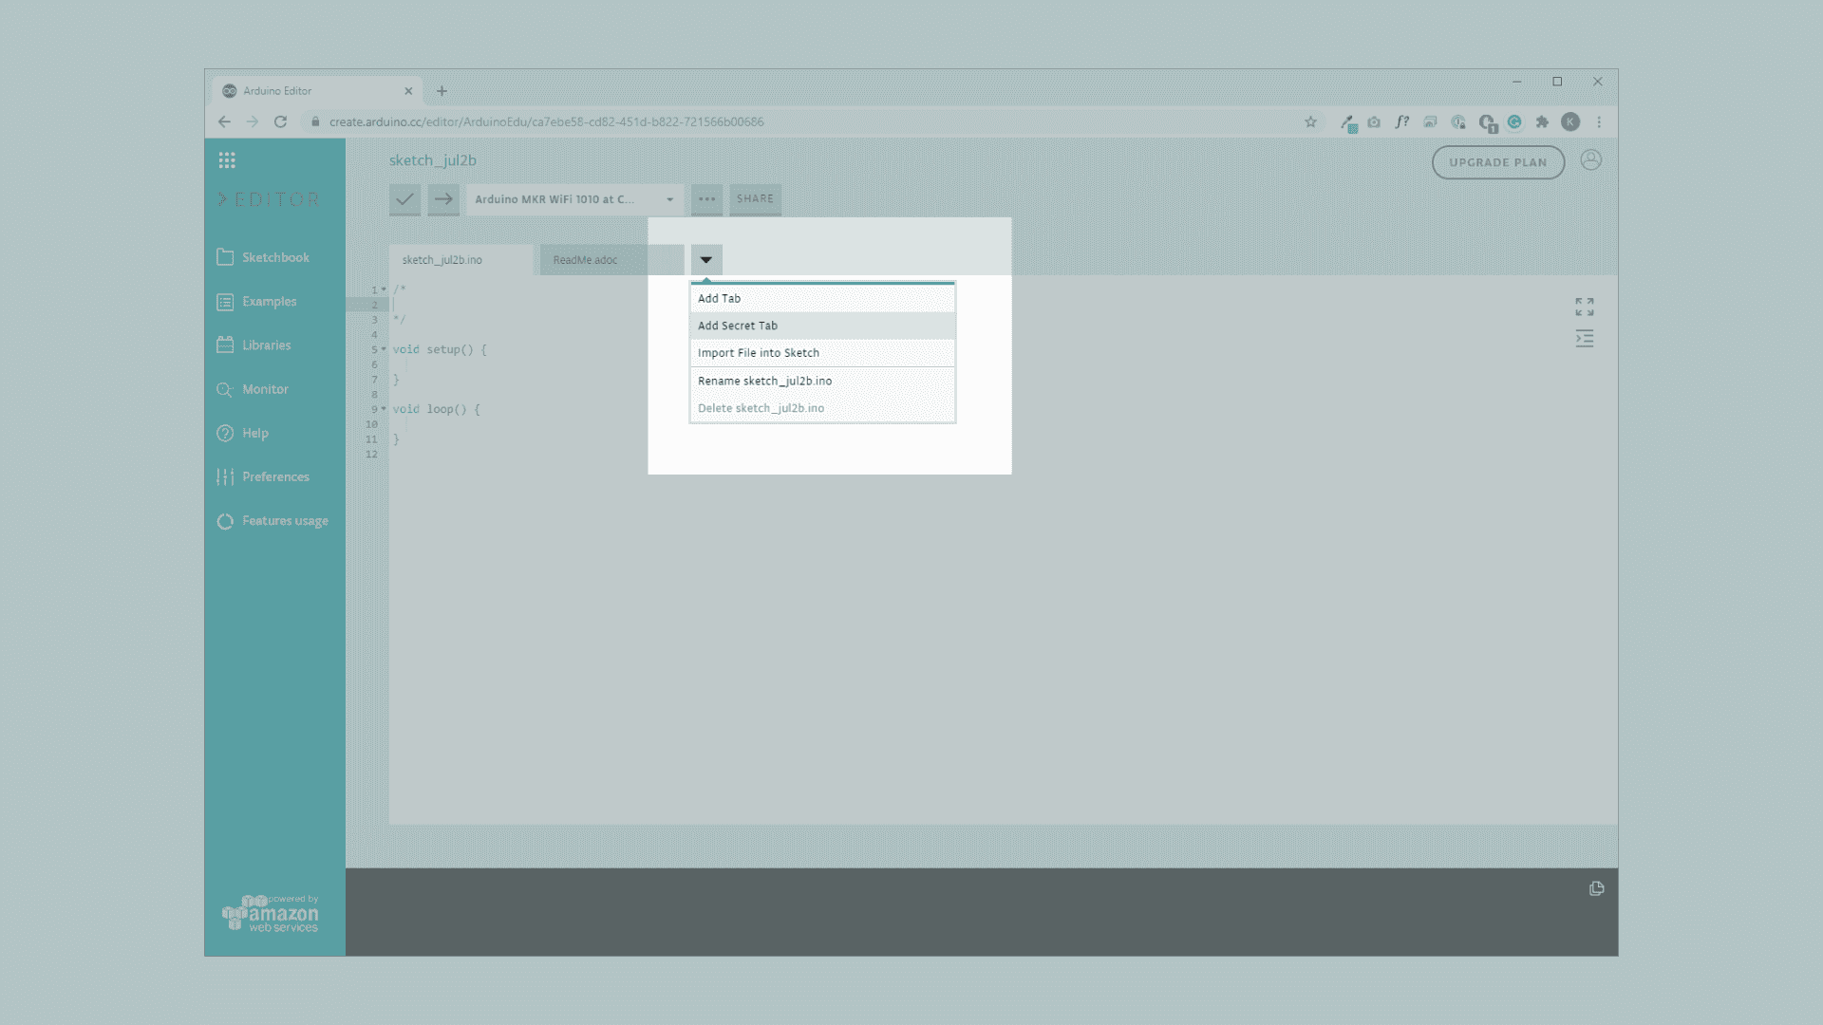Click the Upload arrow icon
The height and width of the screenshot is (1025, 1823).
tap(443, 199)
